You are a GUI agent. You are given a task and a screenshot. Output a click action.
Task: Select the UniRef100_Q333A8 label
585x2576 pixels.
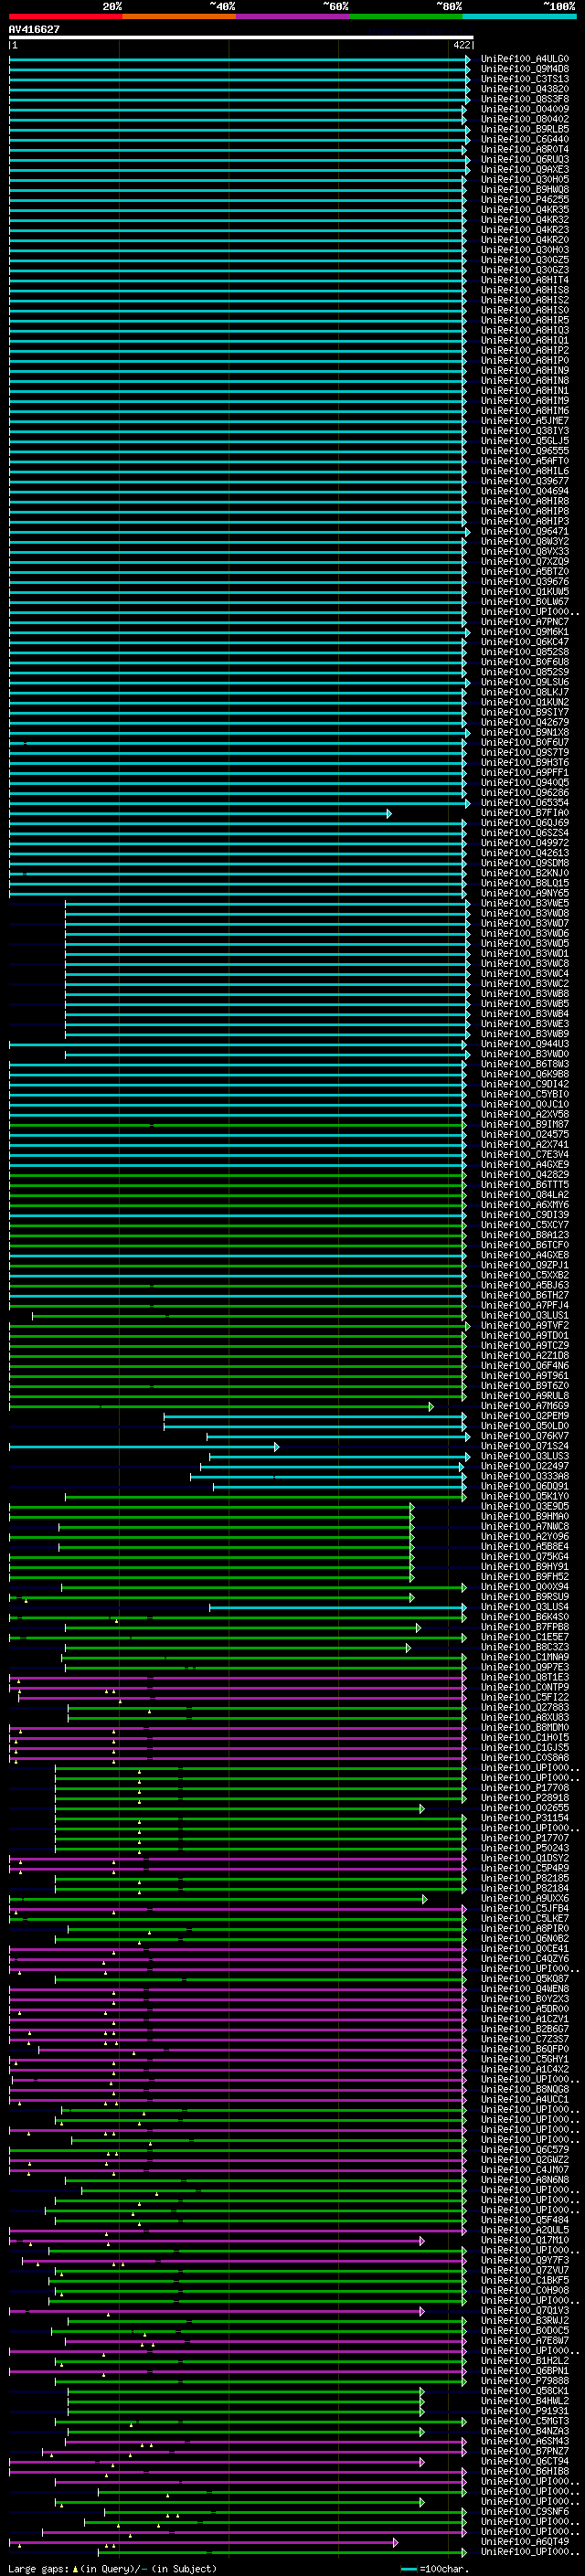coord(525,1476)
